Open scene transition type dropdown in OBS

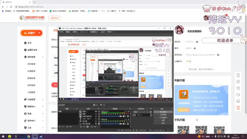pos(141,112)
